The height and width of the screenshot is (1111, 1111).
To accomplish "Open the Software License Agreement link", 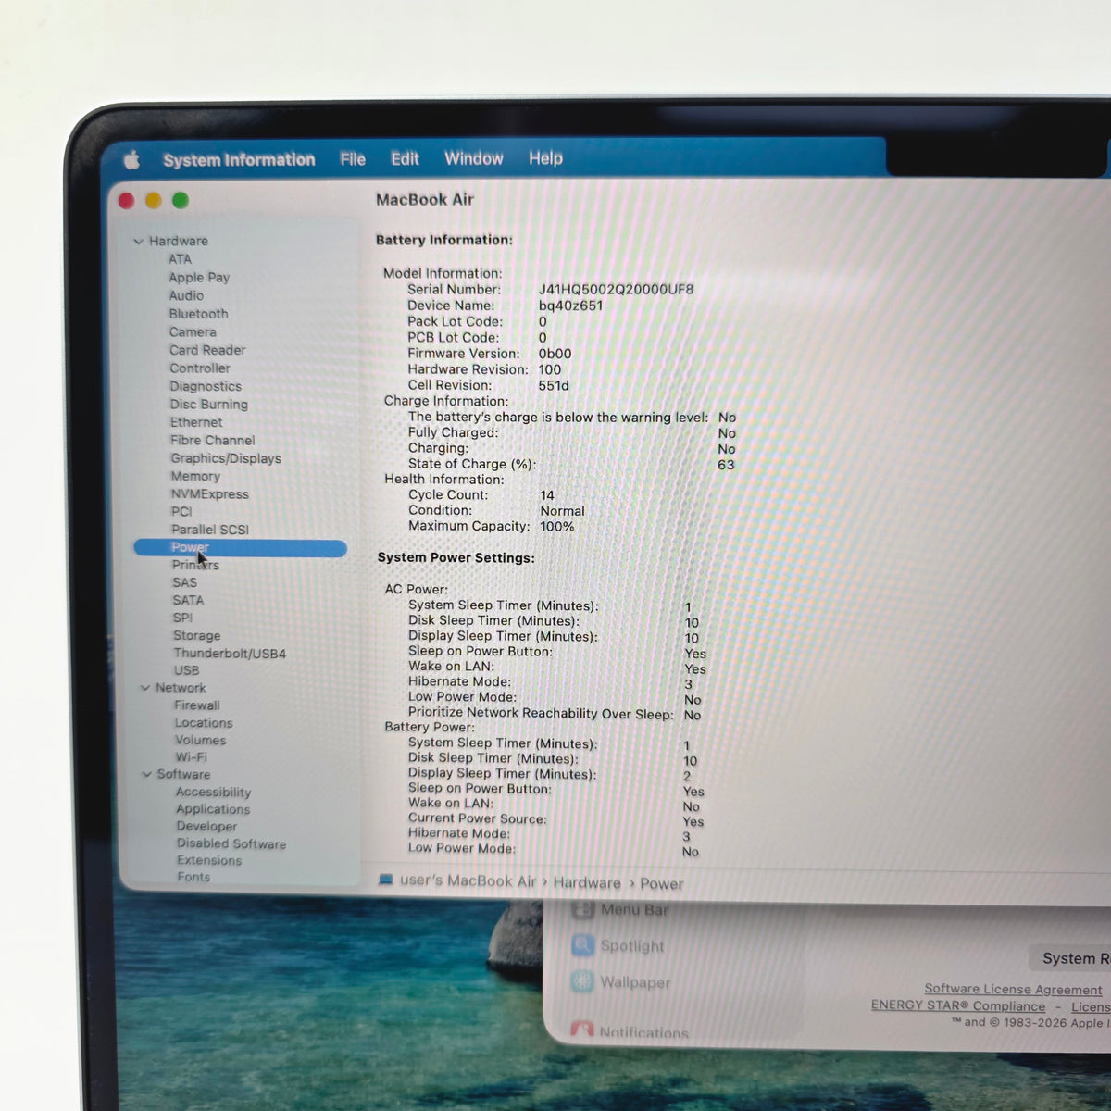I will pos(1013,990).
